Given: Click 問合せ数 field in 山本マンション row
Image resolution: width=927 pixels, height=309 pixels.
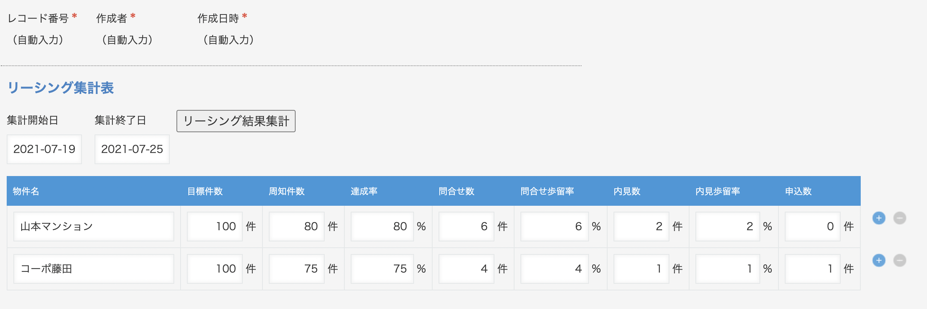Looking at the screenshot, I should point(466,227).
